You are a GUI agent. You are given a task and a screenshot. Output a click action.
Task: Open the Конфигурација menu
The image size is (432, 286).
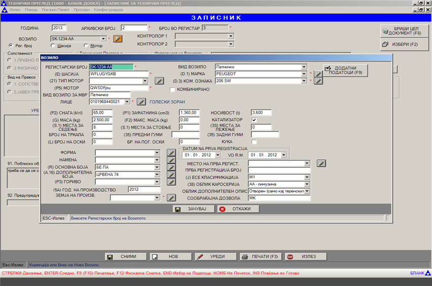click(107, 10)
